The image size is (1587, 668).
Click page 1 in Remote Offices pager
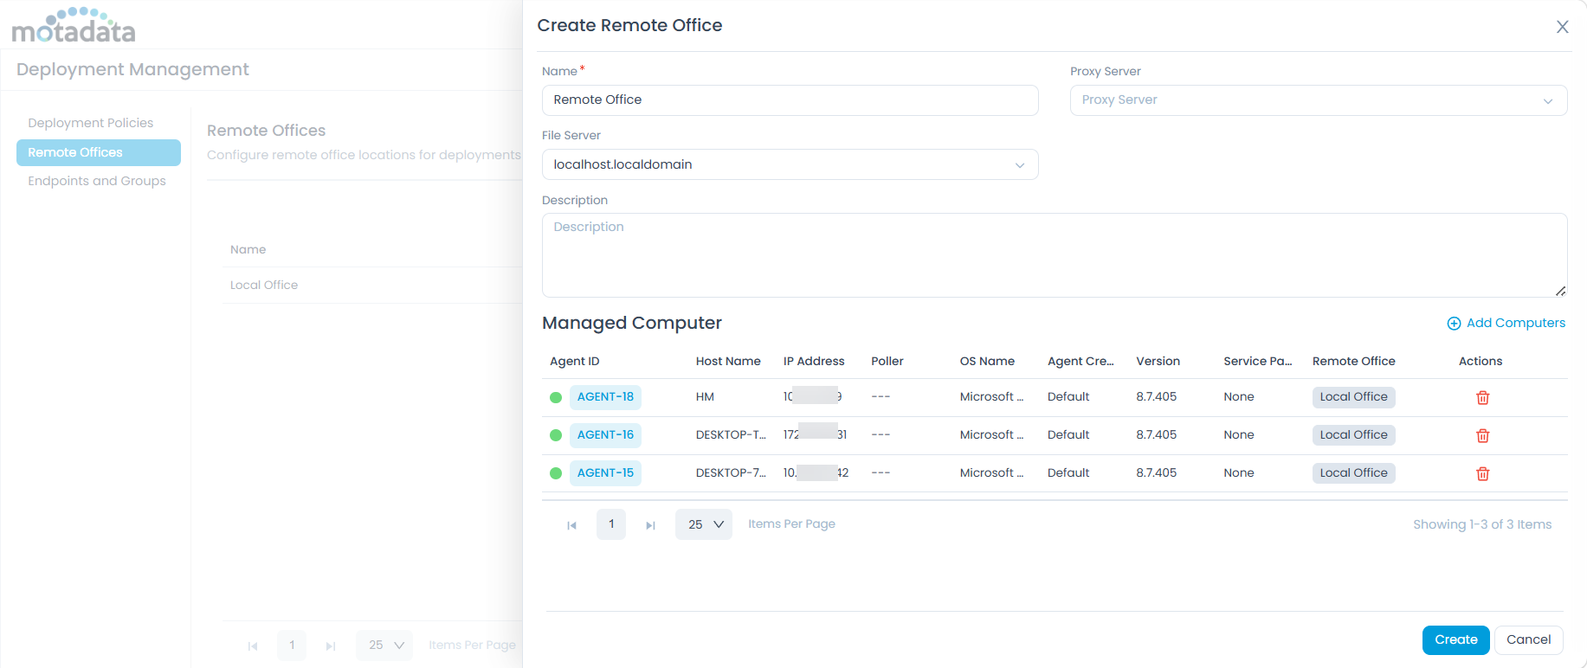point(292,646)
